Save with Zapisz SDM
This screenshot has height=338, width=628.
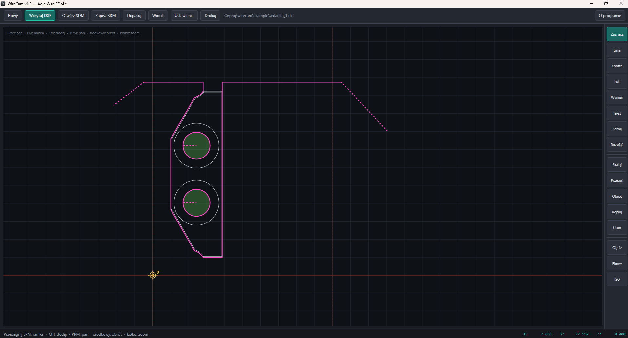(x=106, y=16)
